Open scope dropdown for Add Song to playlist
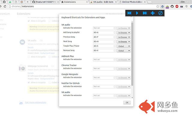192x120 pixels. pyautogui.click(x=124, y=33)
